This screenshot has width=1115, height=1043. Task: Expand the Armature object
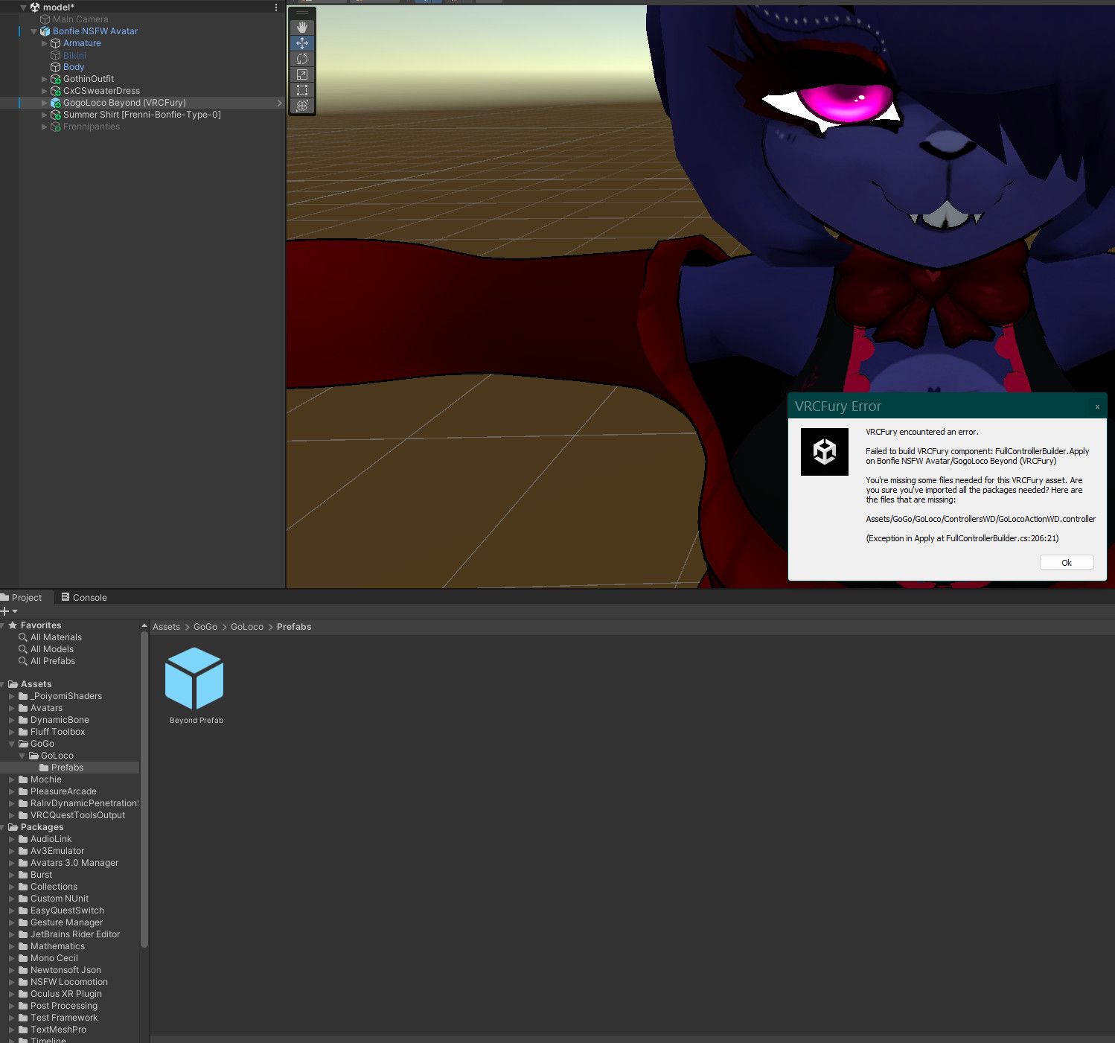(x=44, y=43)
